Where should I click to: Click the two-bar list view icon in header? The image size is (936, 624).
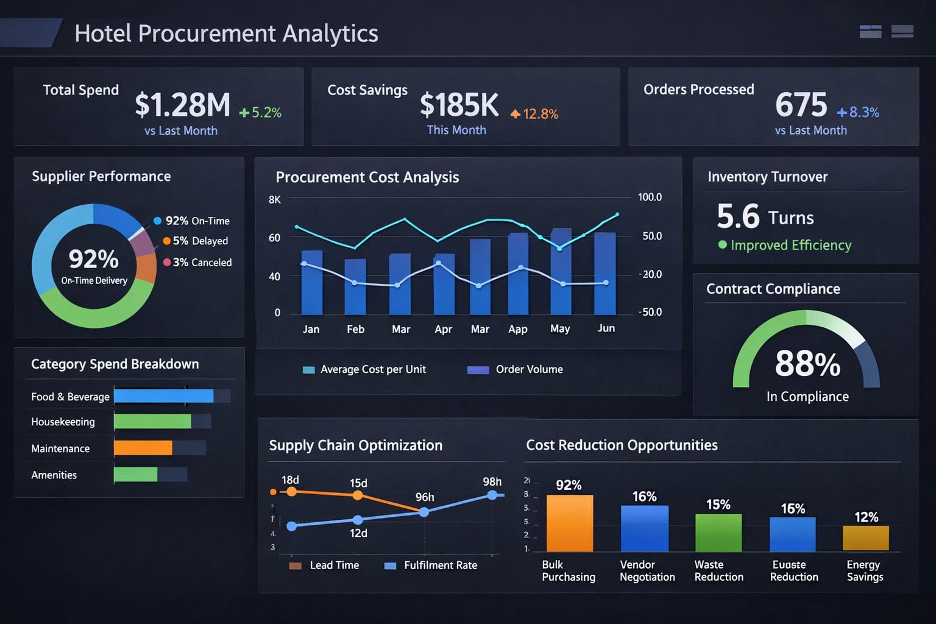tap(902, 32)
